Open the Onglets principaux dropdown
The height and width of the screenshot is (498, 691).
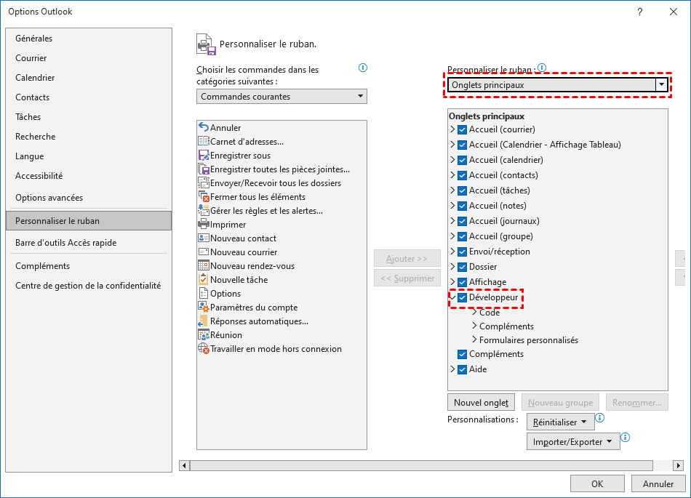(557, 85)
